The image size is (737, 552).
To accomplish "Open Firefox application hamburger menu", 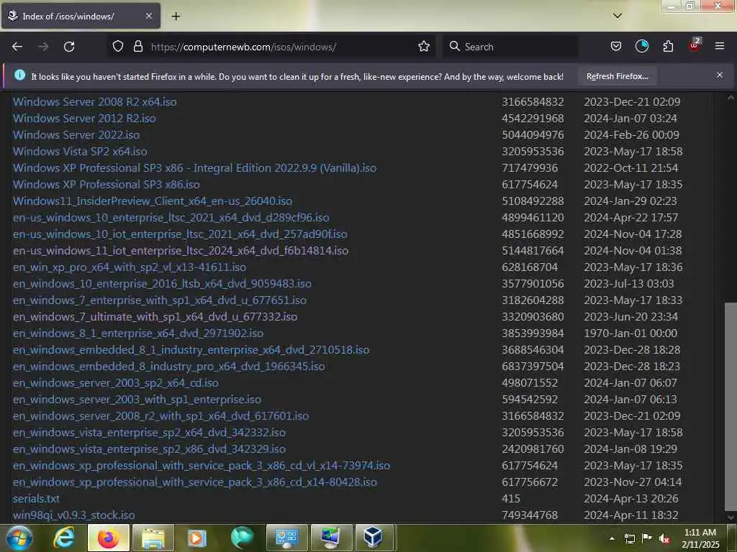I will coord(719,47).
